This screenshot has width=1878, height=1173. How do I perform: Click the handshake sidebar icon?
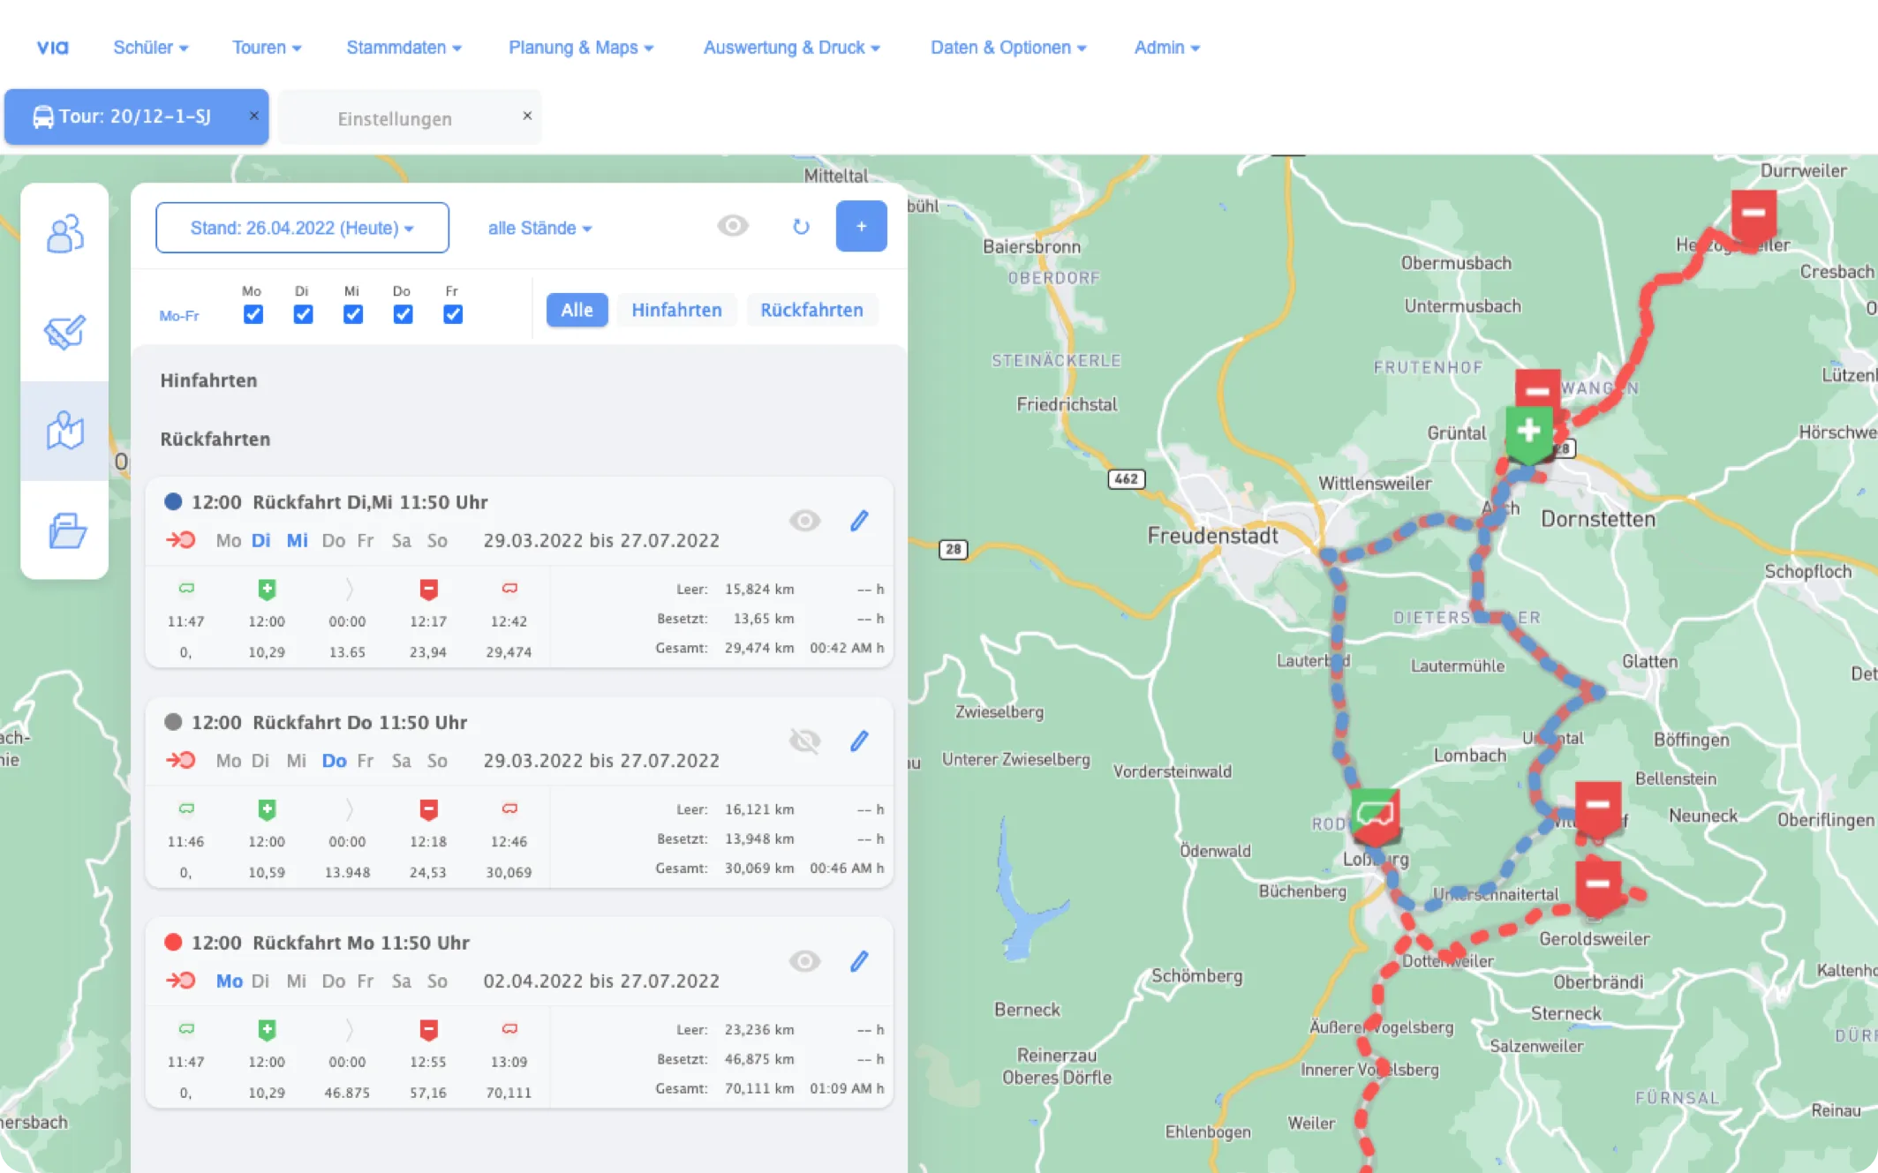(x=64, y=333)
